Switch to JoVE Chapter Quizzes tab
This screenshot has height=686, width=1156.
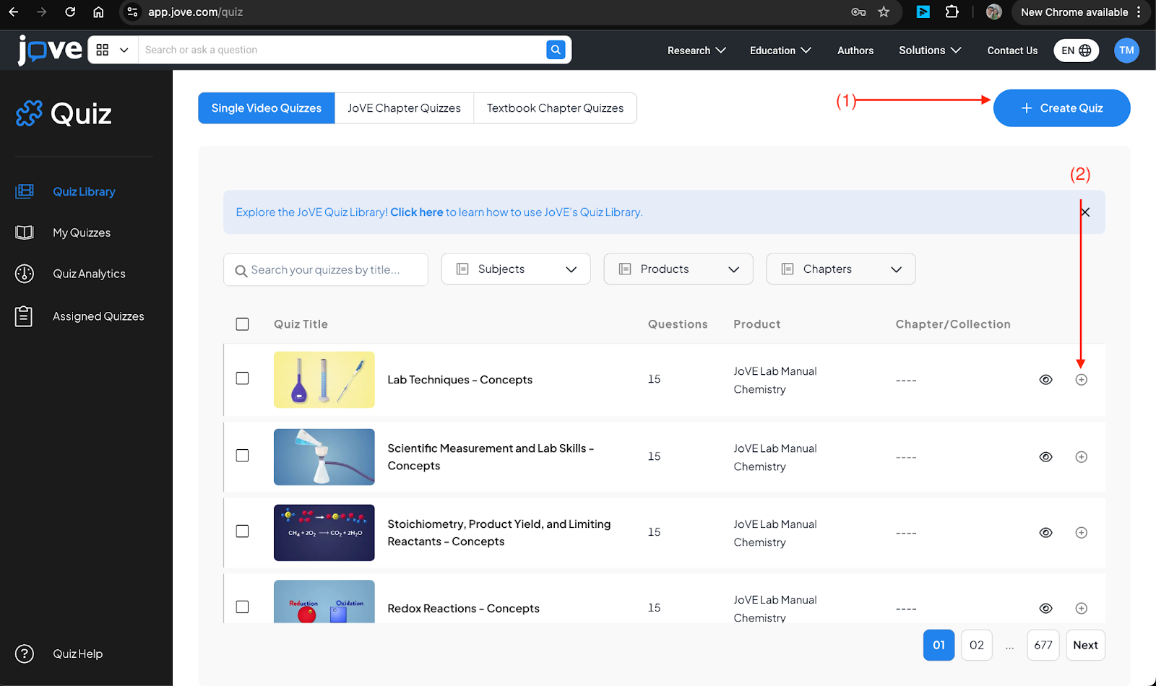(404, 108)
